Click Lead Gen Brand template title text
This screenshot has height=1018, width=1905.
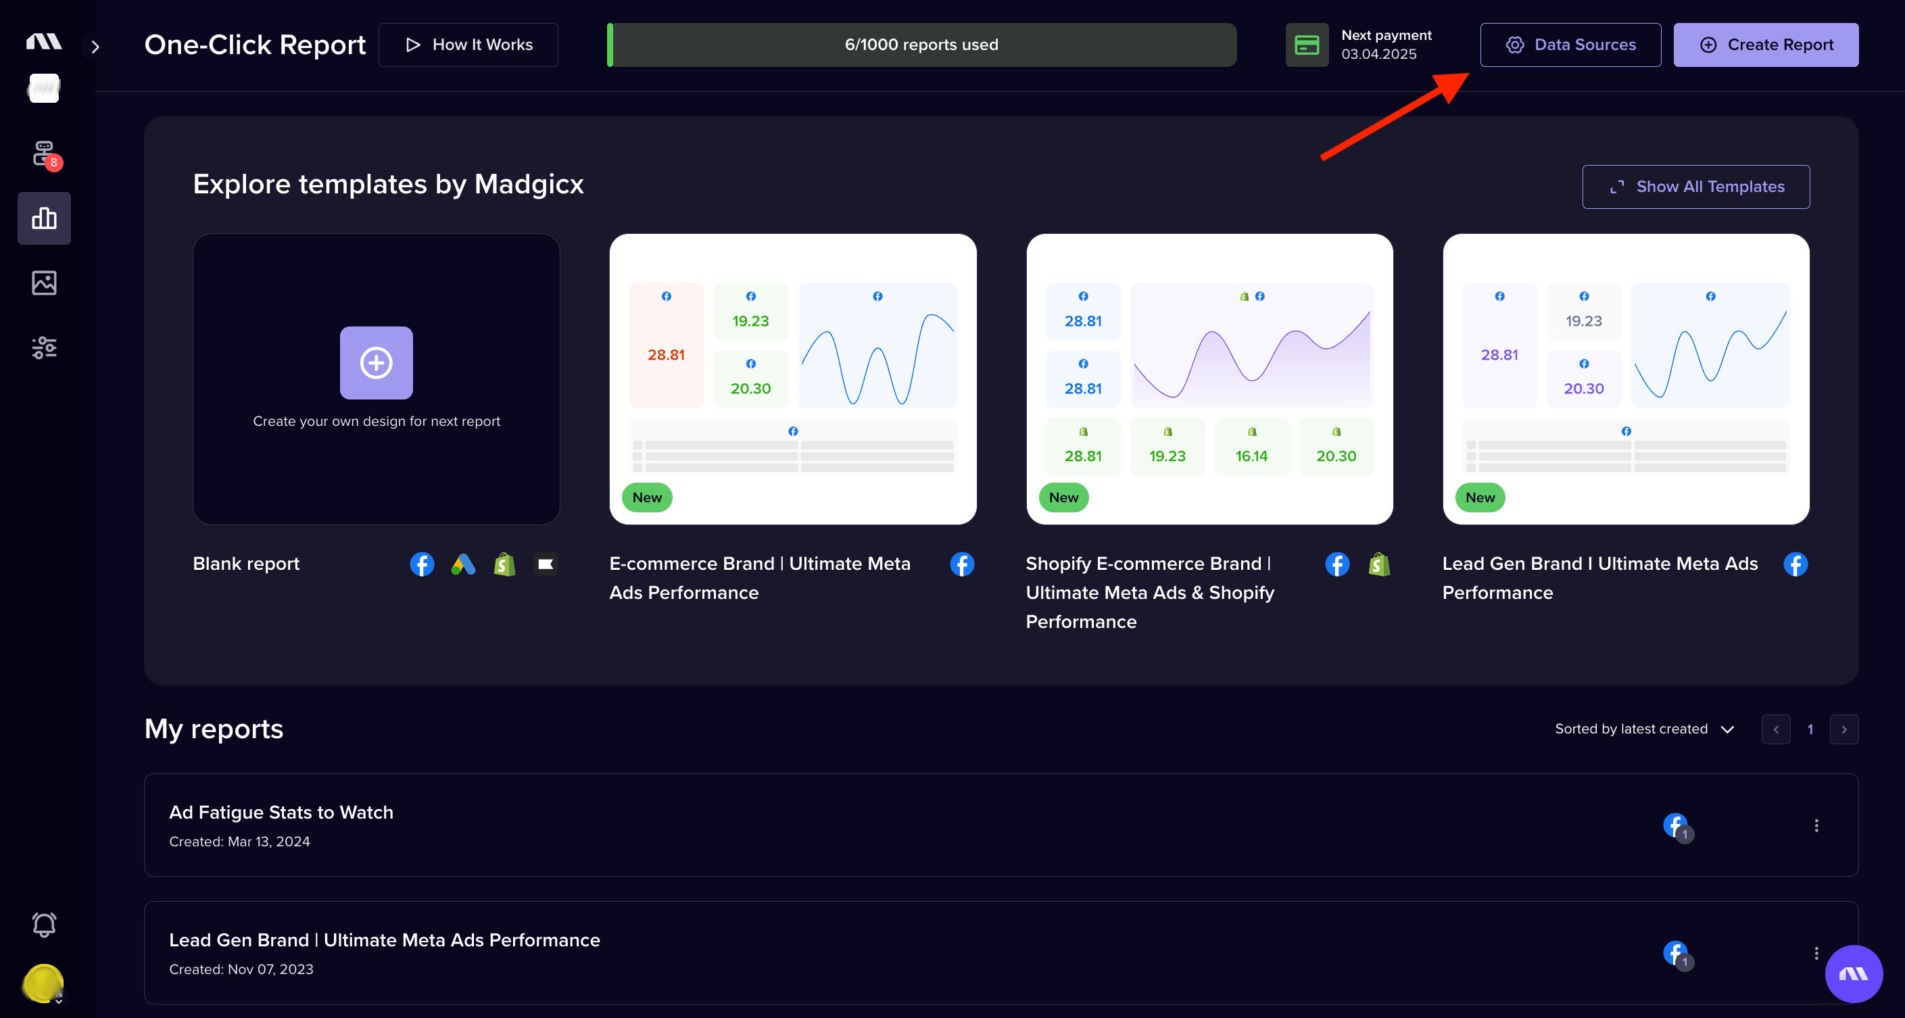click(x=1599, y=578)
